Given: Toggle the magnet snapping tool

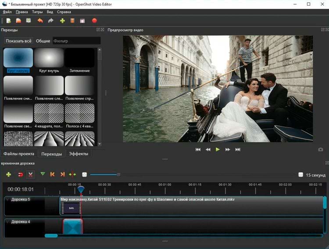Looking at the screenshot, I should tap(20, 174).
